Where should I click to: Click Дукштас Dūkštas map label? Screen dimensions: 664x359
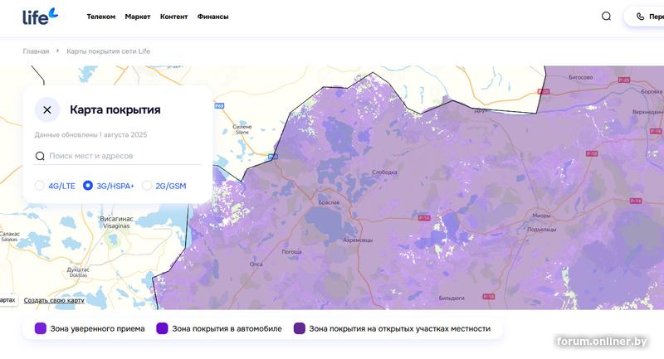78,272
